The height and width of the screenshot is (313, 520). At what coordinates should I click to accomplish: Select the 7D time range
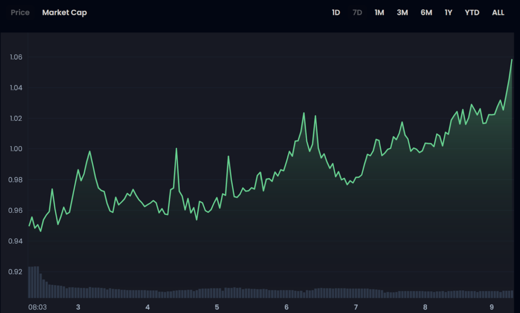coord(357,13)
